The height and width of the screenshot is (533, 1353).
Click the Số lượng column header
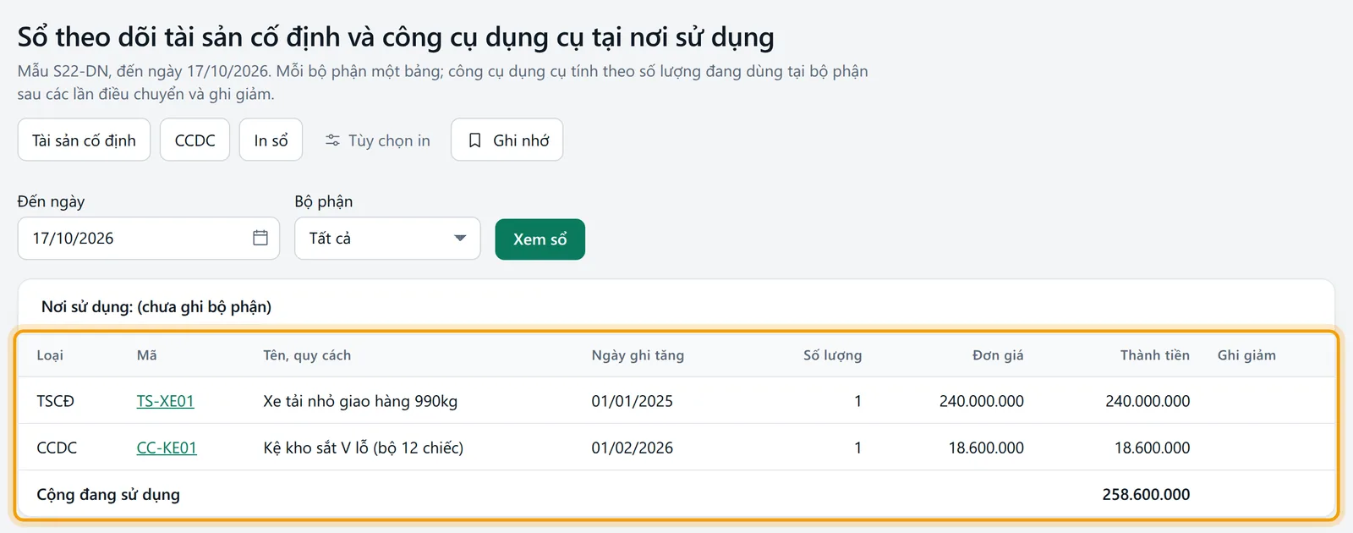point(832,355)
